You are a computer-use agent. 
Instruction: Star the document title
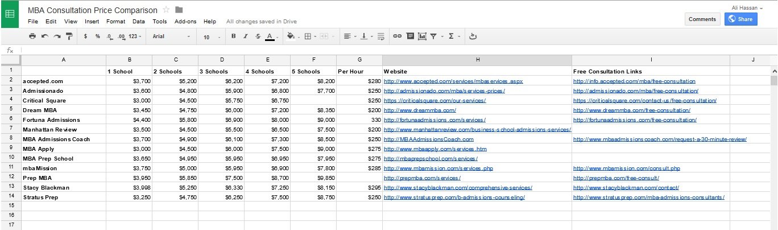[x=166, y=10]
